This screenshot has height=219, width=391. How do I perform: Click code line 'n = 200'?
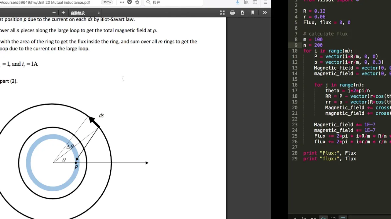[313, 45]
